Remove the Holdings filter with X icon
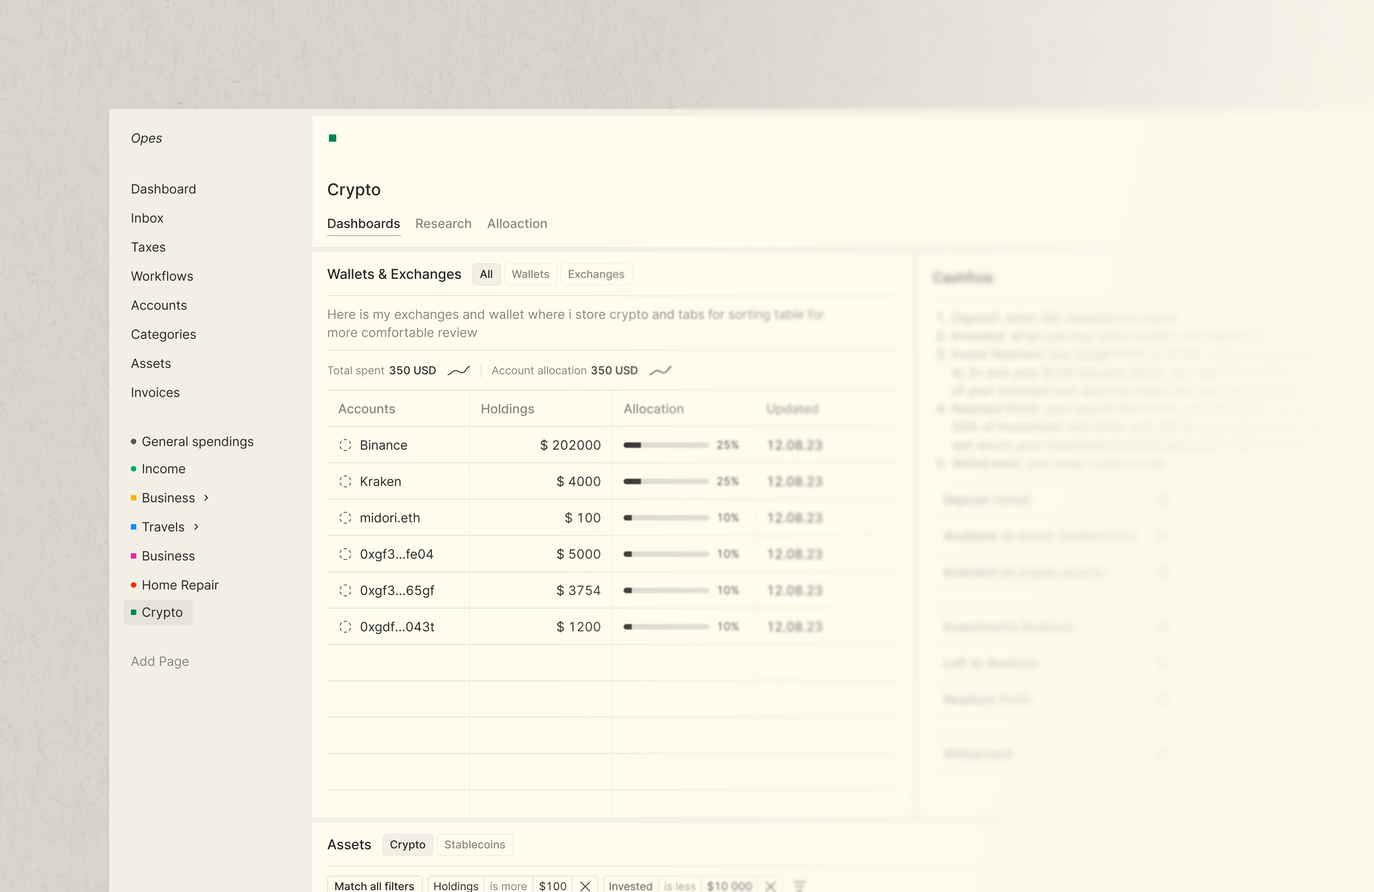This screenshot has height=892, width=1374. (585, 886)
